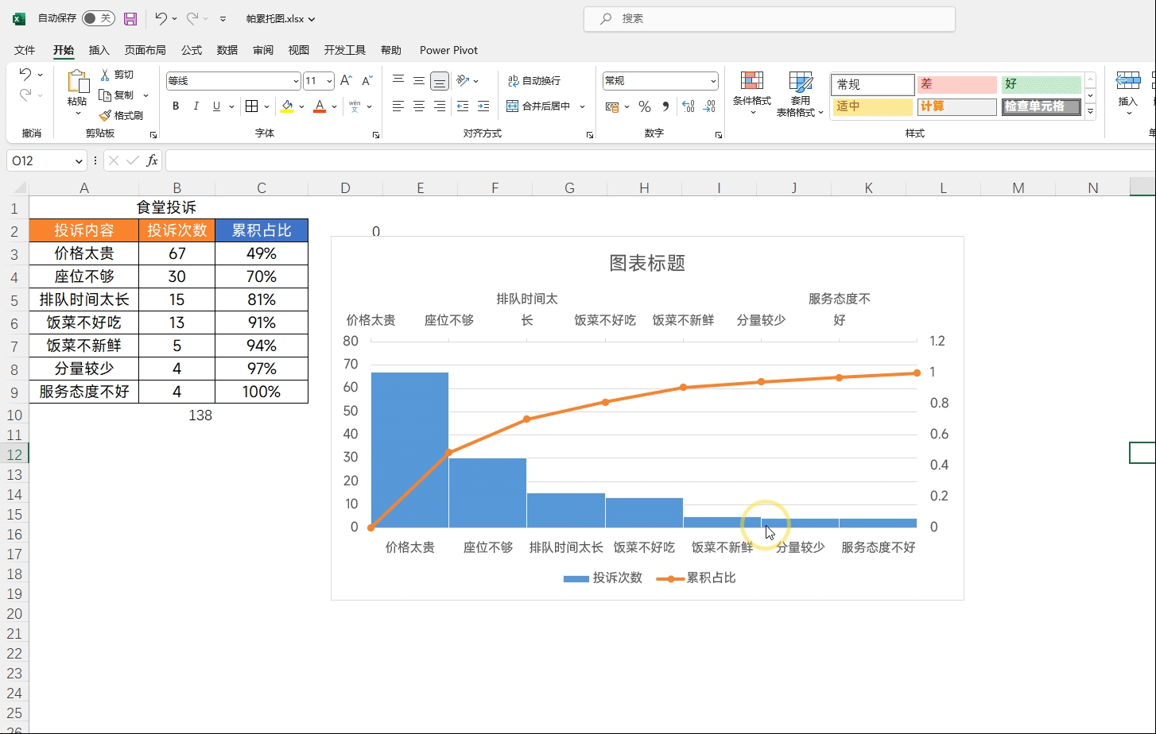Switch to the Insert (插入) tab
The image size is (1156, 734).
tap(99, 50)
